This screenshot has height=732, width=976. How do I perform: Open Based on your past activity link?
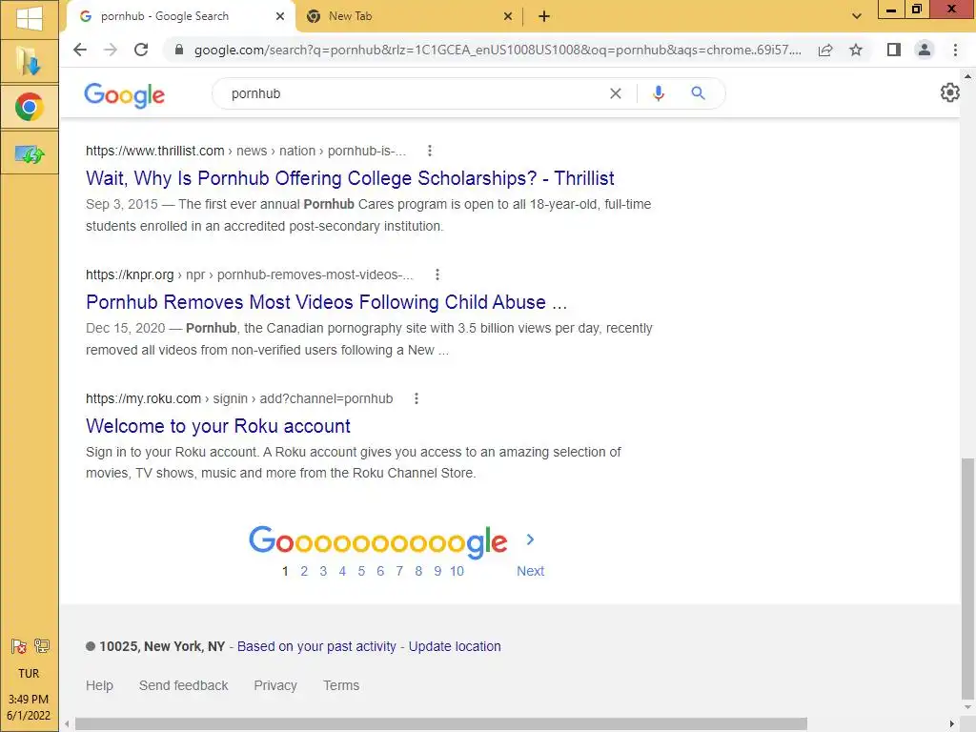pyautogui.click(x=316, y=646)
